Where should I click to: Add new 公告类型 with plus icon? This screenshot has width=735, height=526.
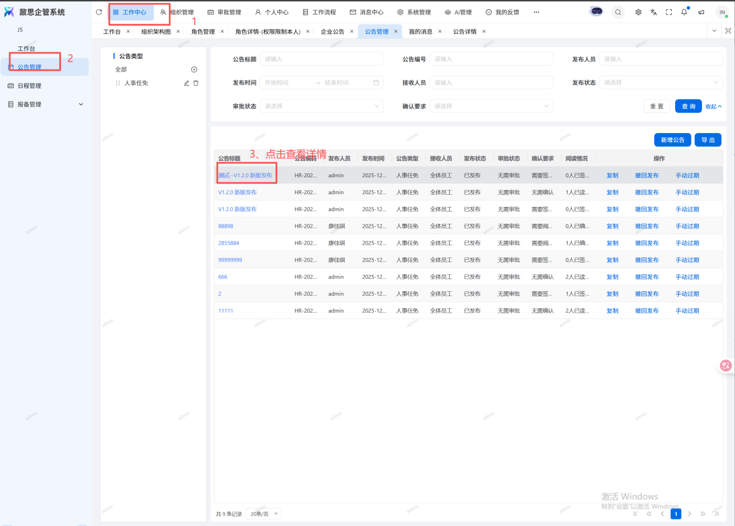pyautogui.click(x=194, y=70)
